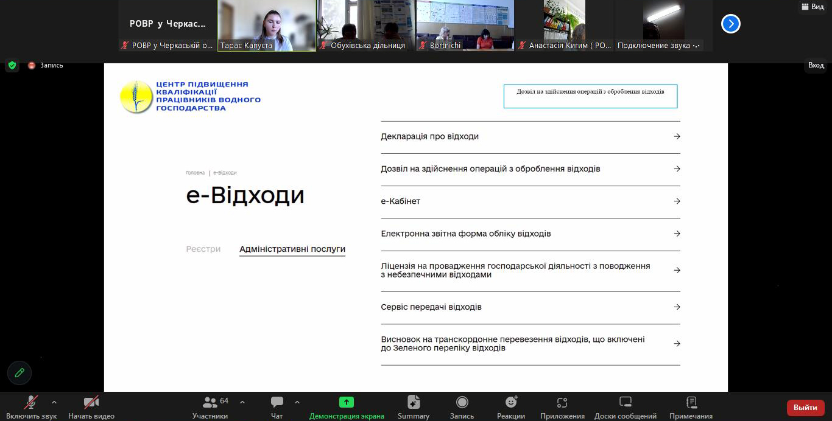Image resolution: width=832 pixels, height=421 pixels.
Task: Click the Головна breadcrumb link
Action: (196, 173)
